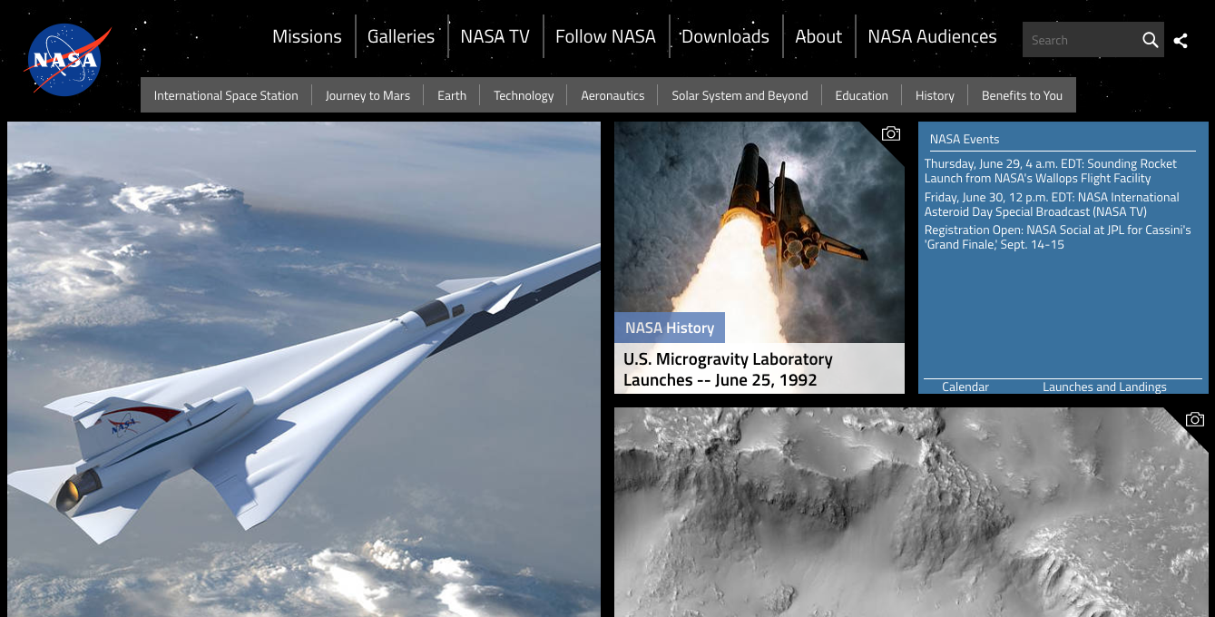
Task: Select the Earth topic
Action: [x=452, y=95]
